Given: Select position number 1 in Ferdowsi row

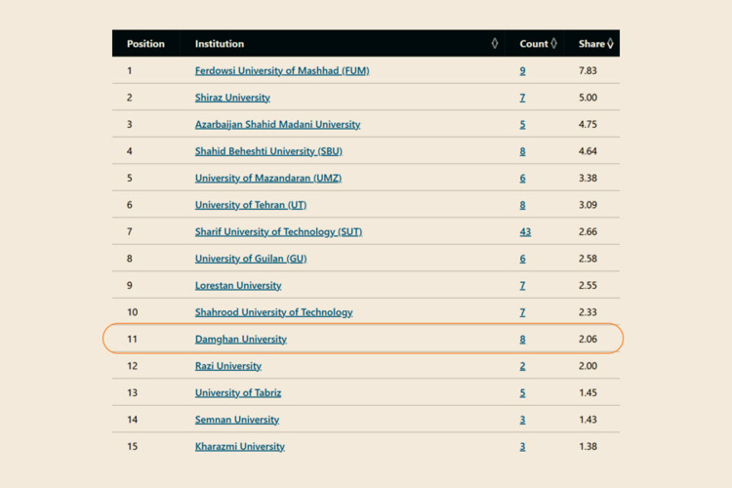Looking at the screenshot, I should pos(129,70).
